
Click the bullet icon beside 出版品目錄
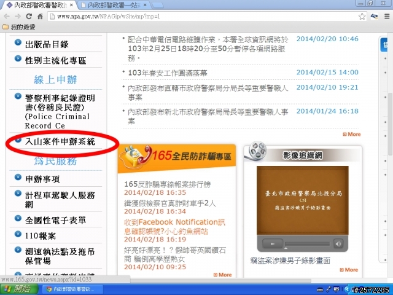click(x=18, y=42)
